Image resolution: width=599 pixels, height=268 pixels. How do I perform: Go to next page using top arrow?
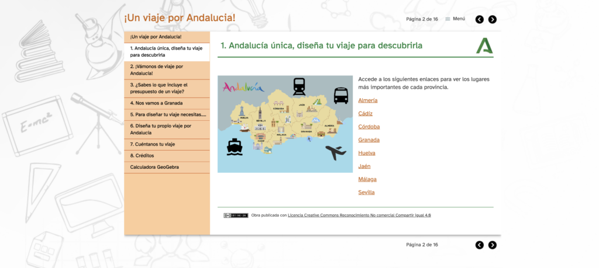(493, 19)
